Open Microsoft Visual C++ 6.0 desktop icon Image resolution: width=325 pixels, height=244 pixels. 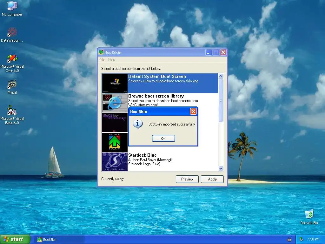pos(12,63)
